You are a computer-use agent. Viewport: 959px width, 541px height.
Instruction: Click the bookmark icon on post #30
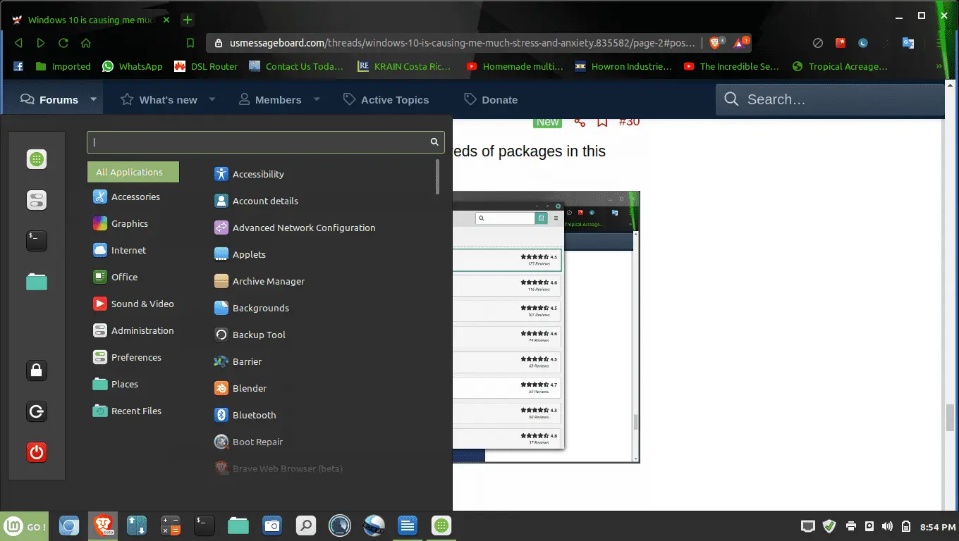coord(602,122)
